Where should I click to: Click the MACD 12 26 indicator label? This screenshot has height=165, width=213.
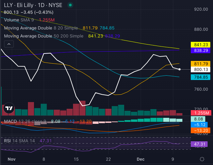point(24,121)
